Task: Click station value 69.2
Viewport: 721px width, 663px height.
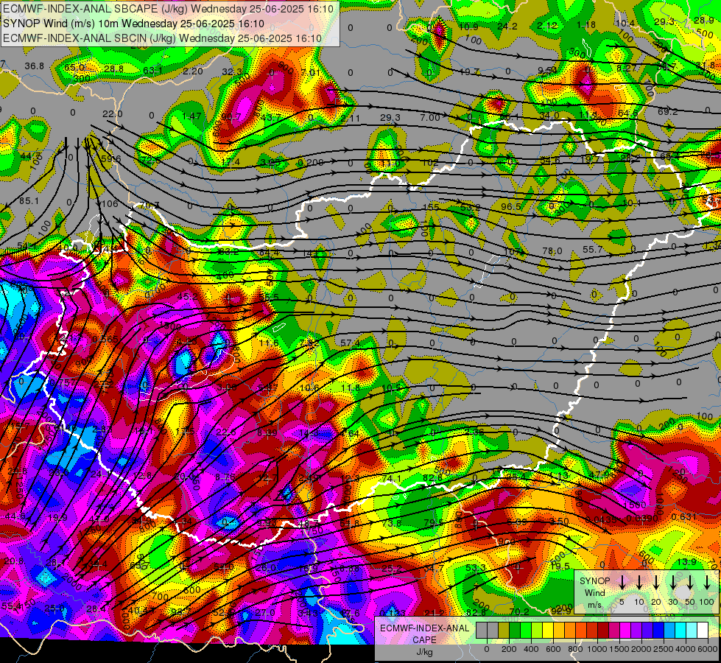Action: [x=668, y=111]
